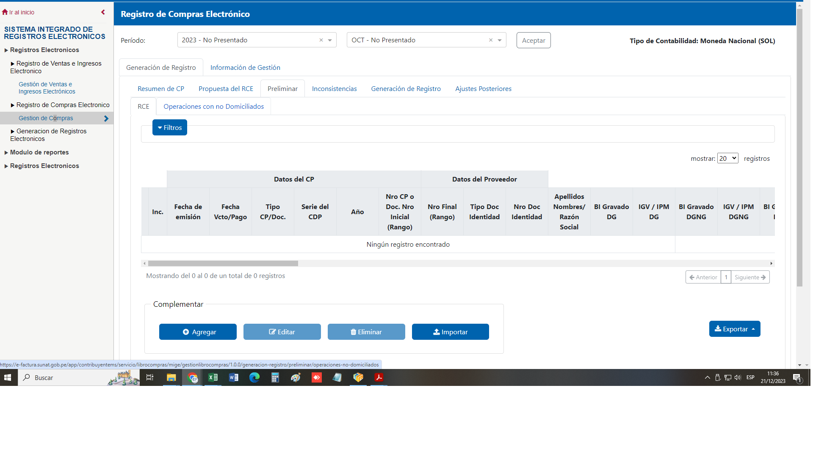Click the blue arrow beside Gestion de Compras
813x457 pixels.
(x=106, y=118)
